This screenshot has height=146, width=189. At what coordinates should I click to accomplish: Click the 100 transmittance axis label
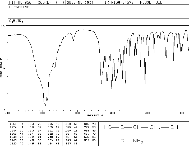pyautogui.click(x=3, y=26)
